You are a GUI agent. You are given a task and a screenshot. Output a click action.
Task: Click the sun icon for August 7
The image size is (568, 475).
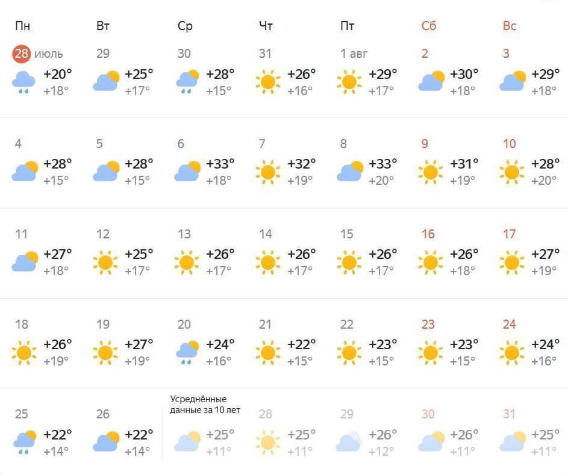267,172
